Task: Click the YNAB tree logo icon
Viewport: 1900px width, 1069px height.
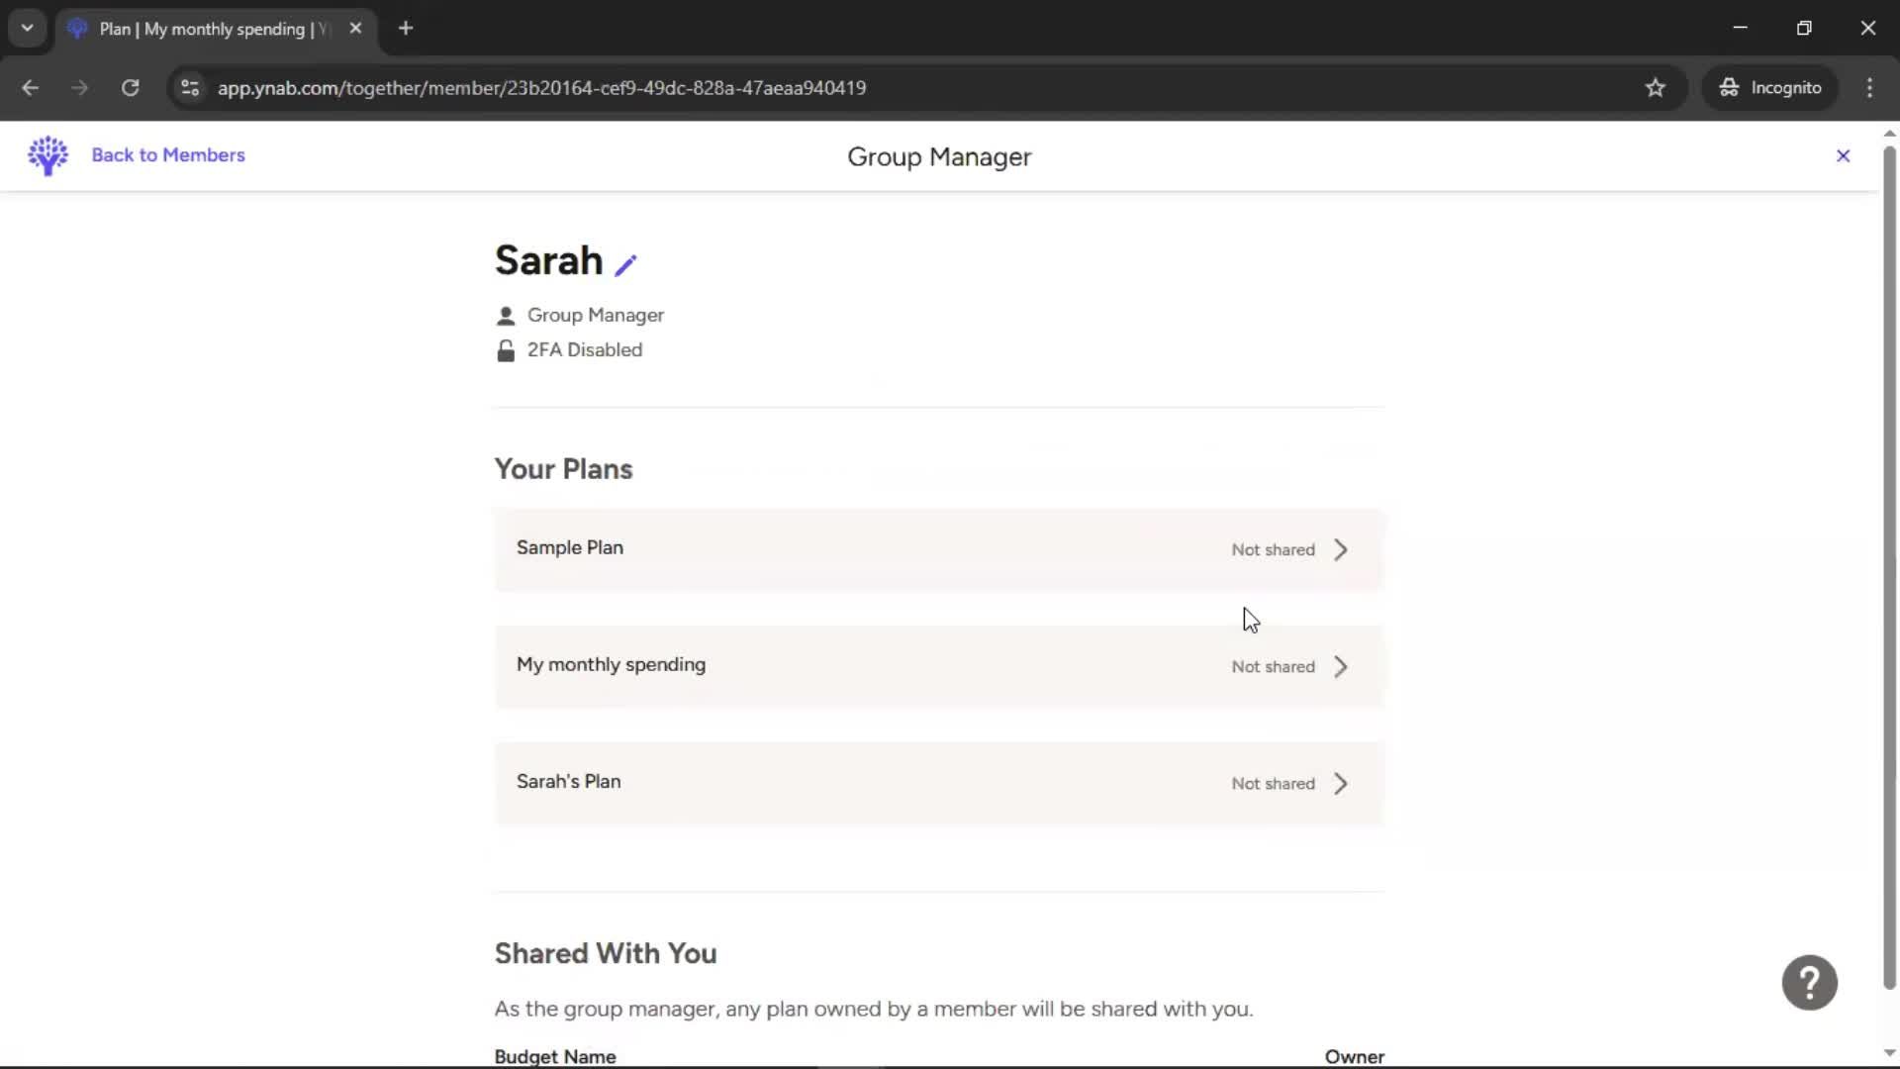Action: point(47,155)
